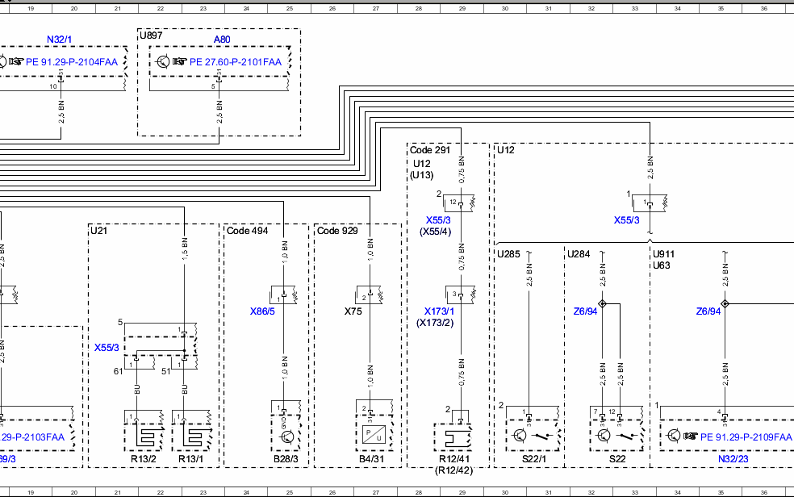The width and height of the screenshot is (794, 497).
Task: Click the U897 section label
Action: tap(151, 35)
